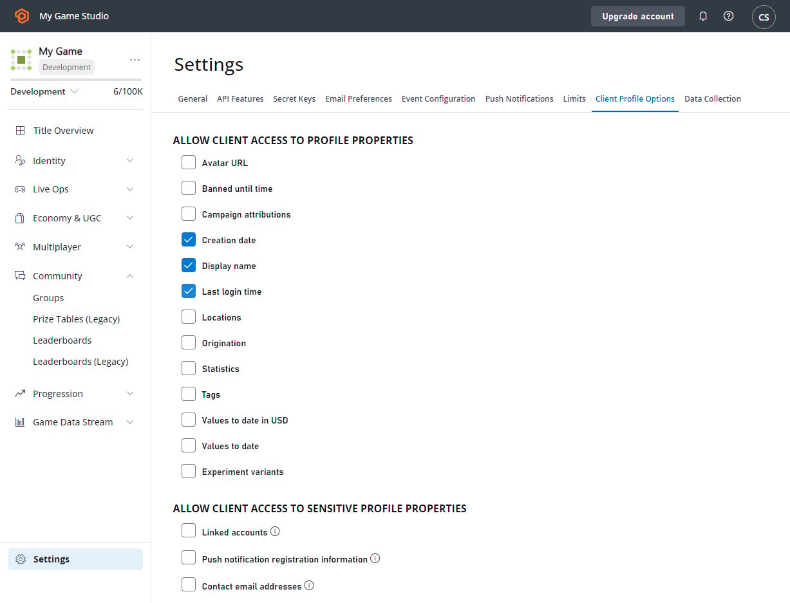Viewport: 790px width, 603px height.
Task: Click the Settings gear icon
Action: point(21,559)
